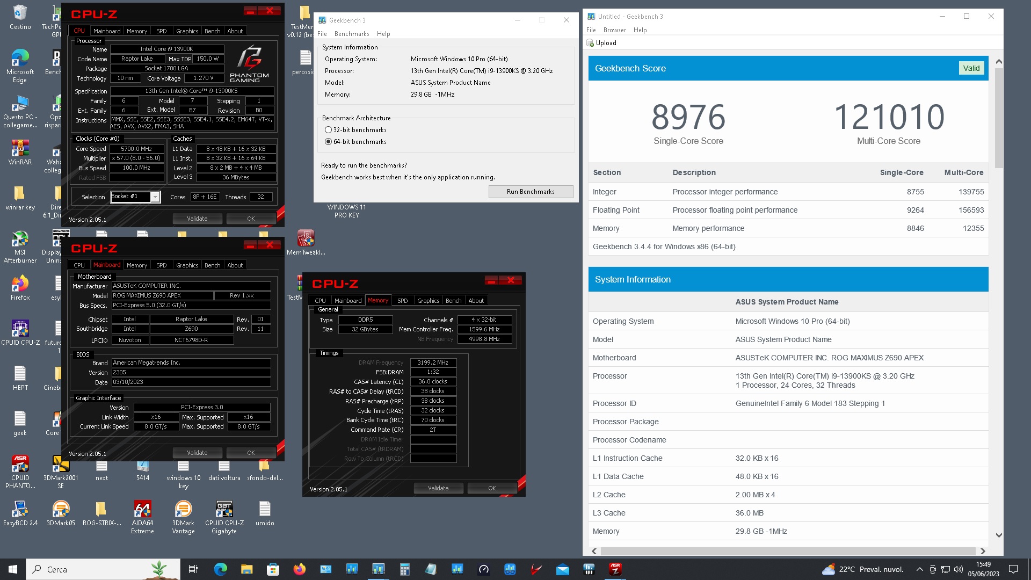Open CPUID PHANTOM desktop shortcut
The image size is (1031, 580).
(x=20, y=472)
